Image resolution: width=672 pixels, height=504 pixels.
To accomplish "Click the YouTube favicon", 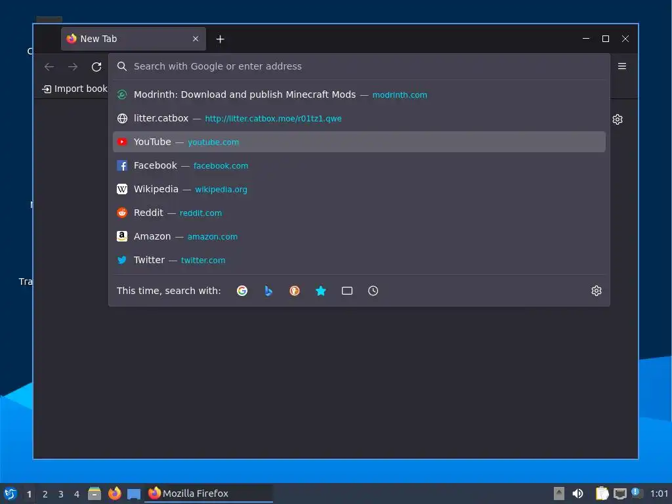I will tap(122, 142).
